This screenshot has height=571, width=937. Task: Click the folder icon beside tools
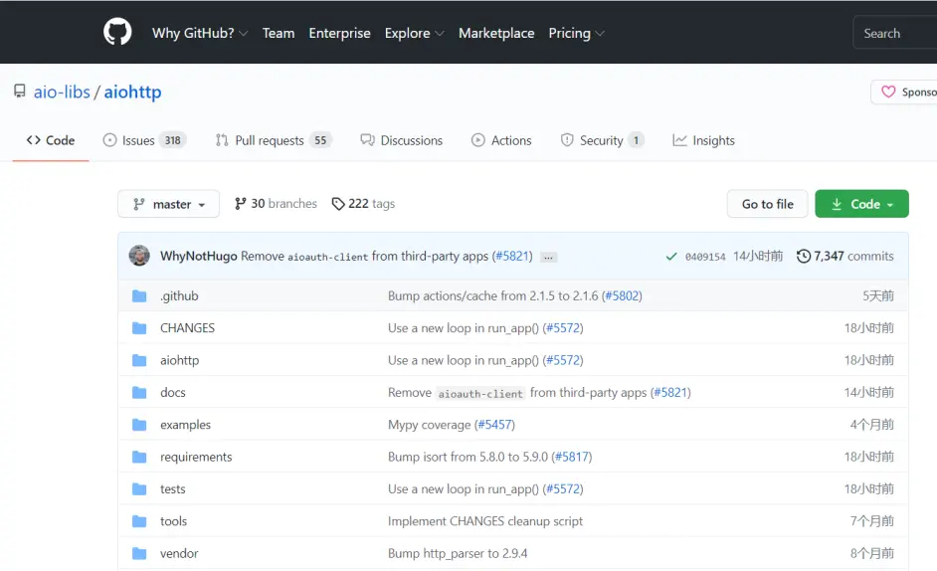click(139, 522)
